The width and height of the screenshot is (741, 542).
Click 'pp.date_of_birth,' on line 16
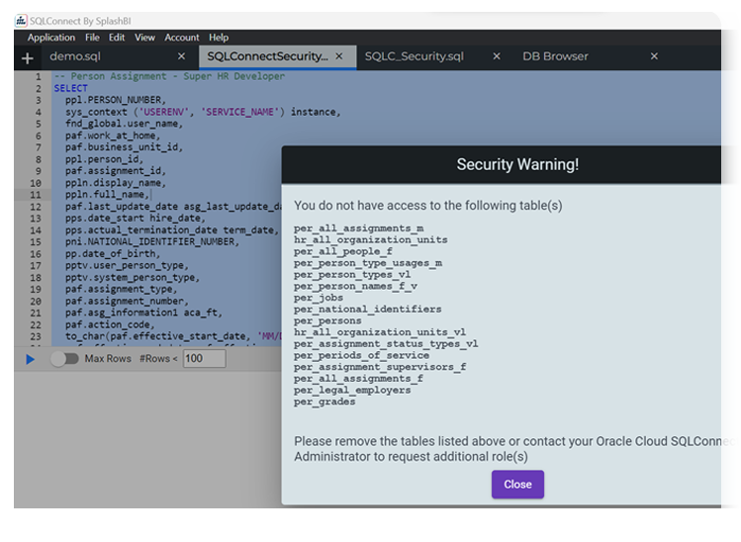tap(113, 254)
